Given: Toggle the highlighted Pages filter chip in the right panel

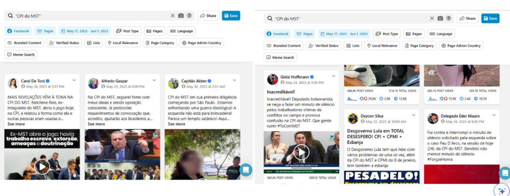Looking at the screenshot, I should (x=303, y=34).
